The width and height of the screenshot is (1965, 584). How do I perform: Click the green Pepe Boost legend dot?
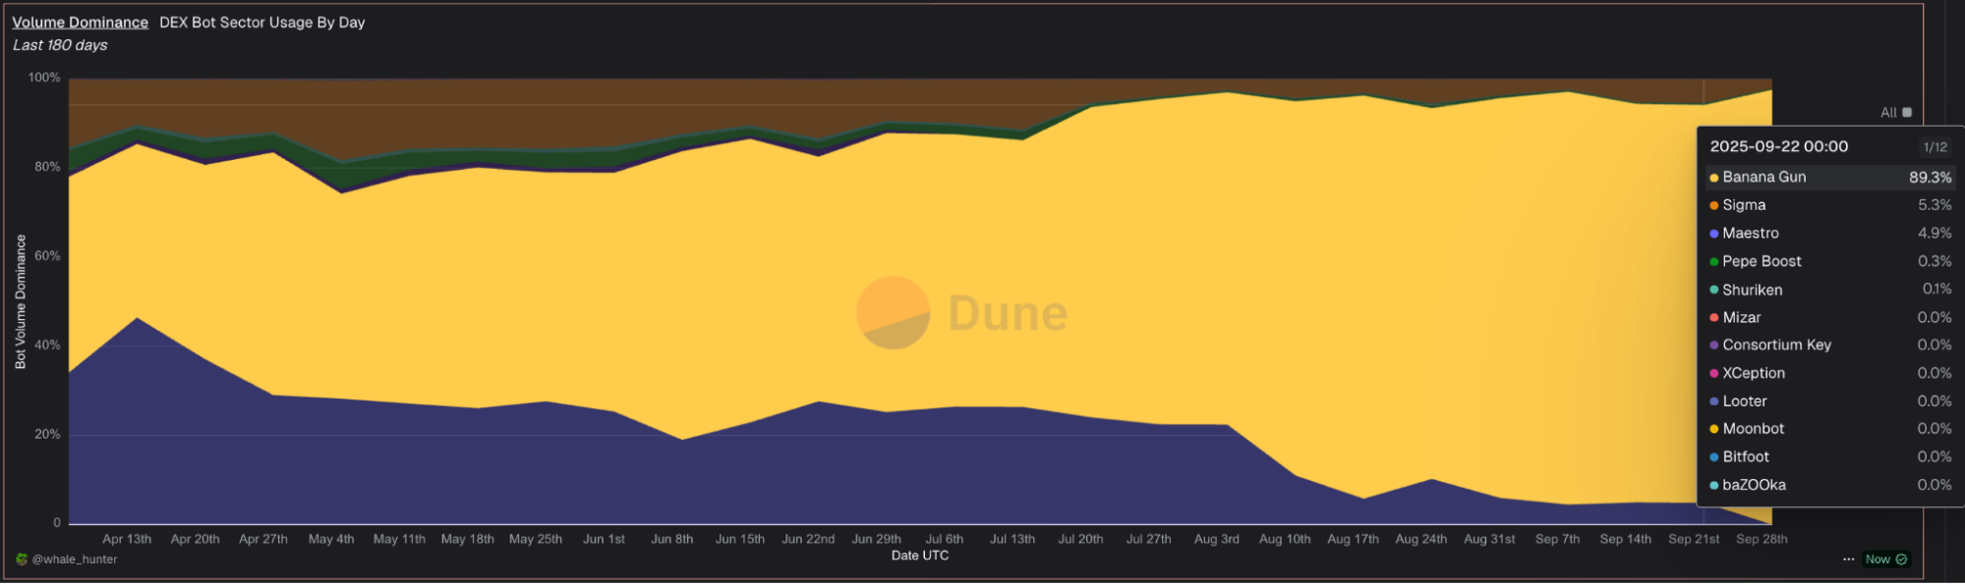point(1713,262)
